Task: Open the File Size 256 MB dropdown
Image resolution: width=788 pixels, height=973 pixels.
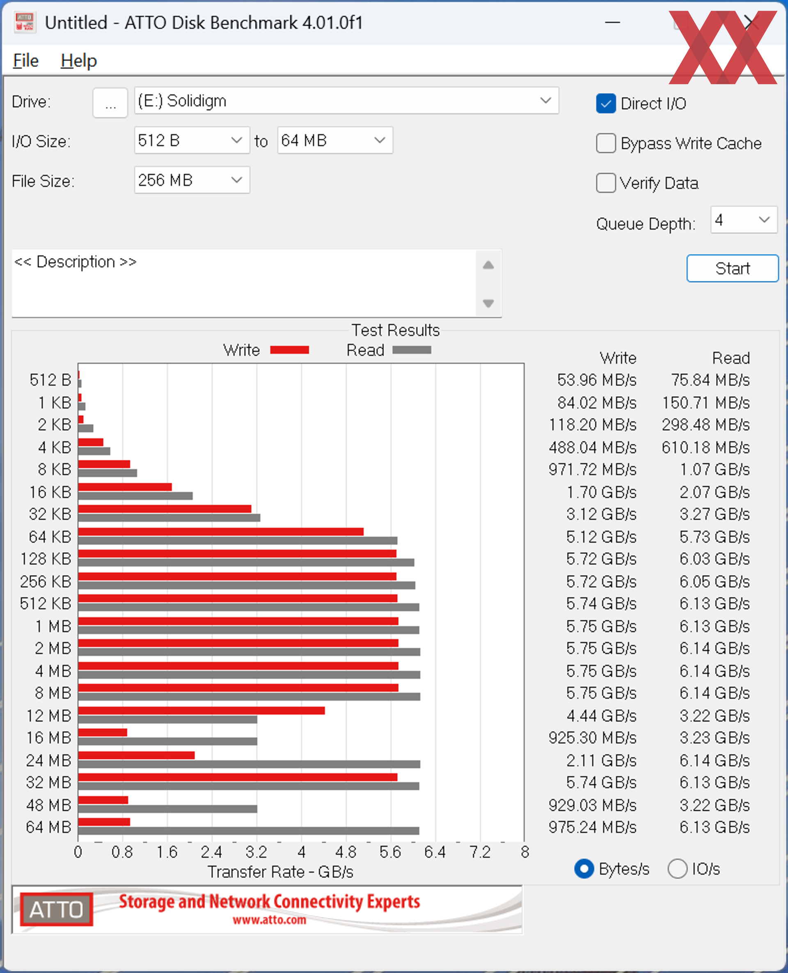Action: click(x=192, y=180)
